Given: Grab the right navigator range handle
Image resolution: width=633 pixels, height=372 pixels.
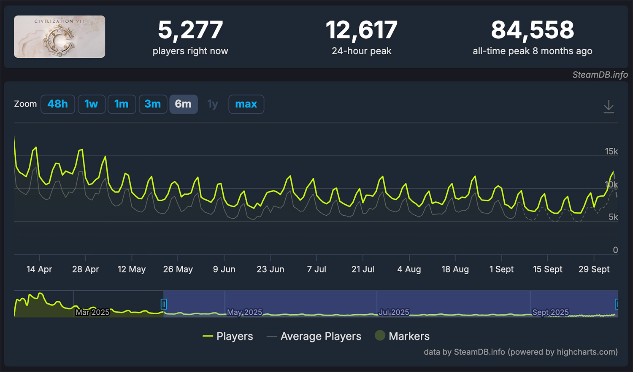Looking at the screenshot, I should click(x=617, y=304).
